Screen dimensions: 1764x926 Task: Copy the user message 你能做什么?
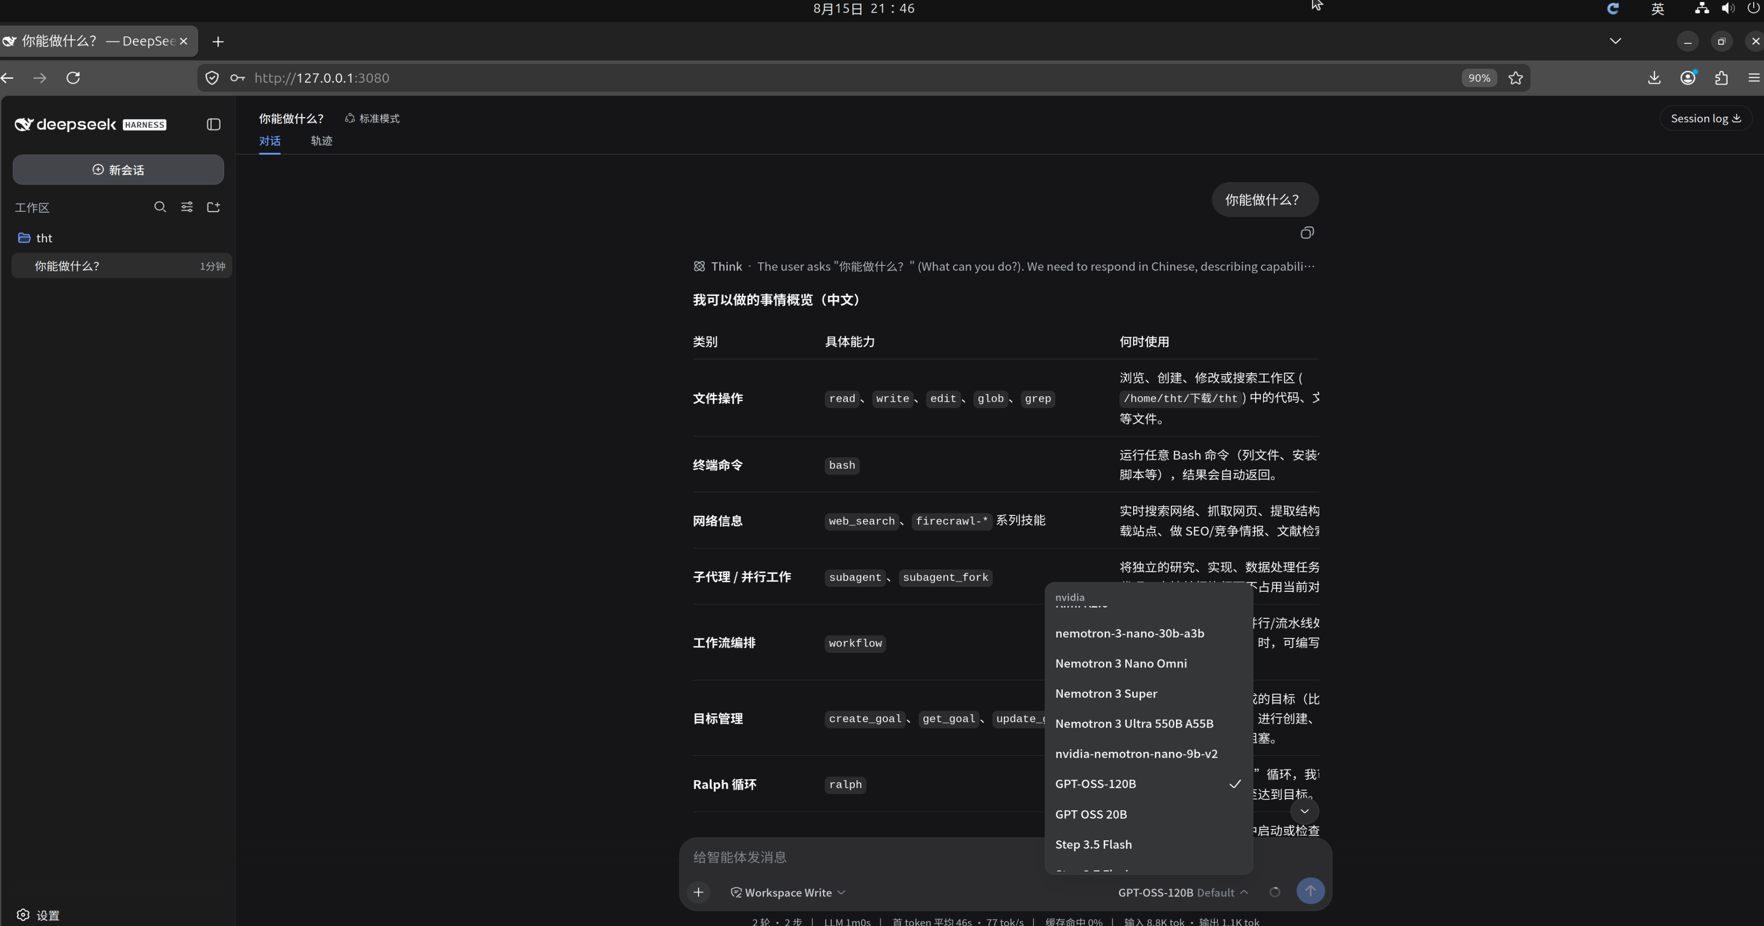click(x=1307, y=233)
